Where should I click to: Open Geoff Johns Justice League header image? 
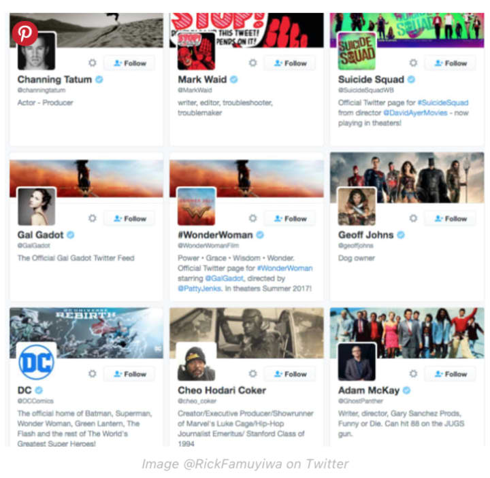coord(407,177)
